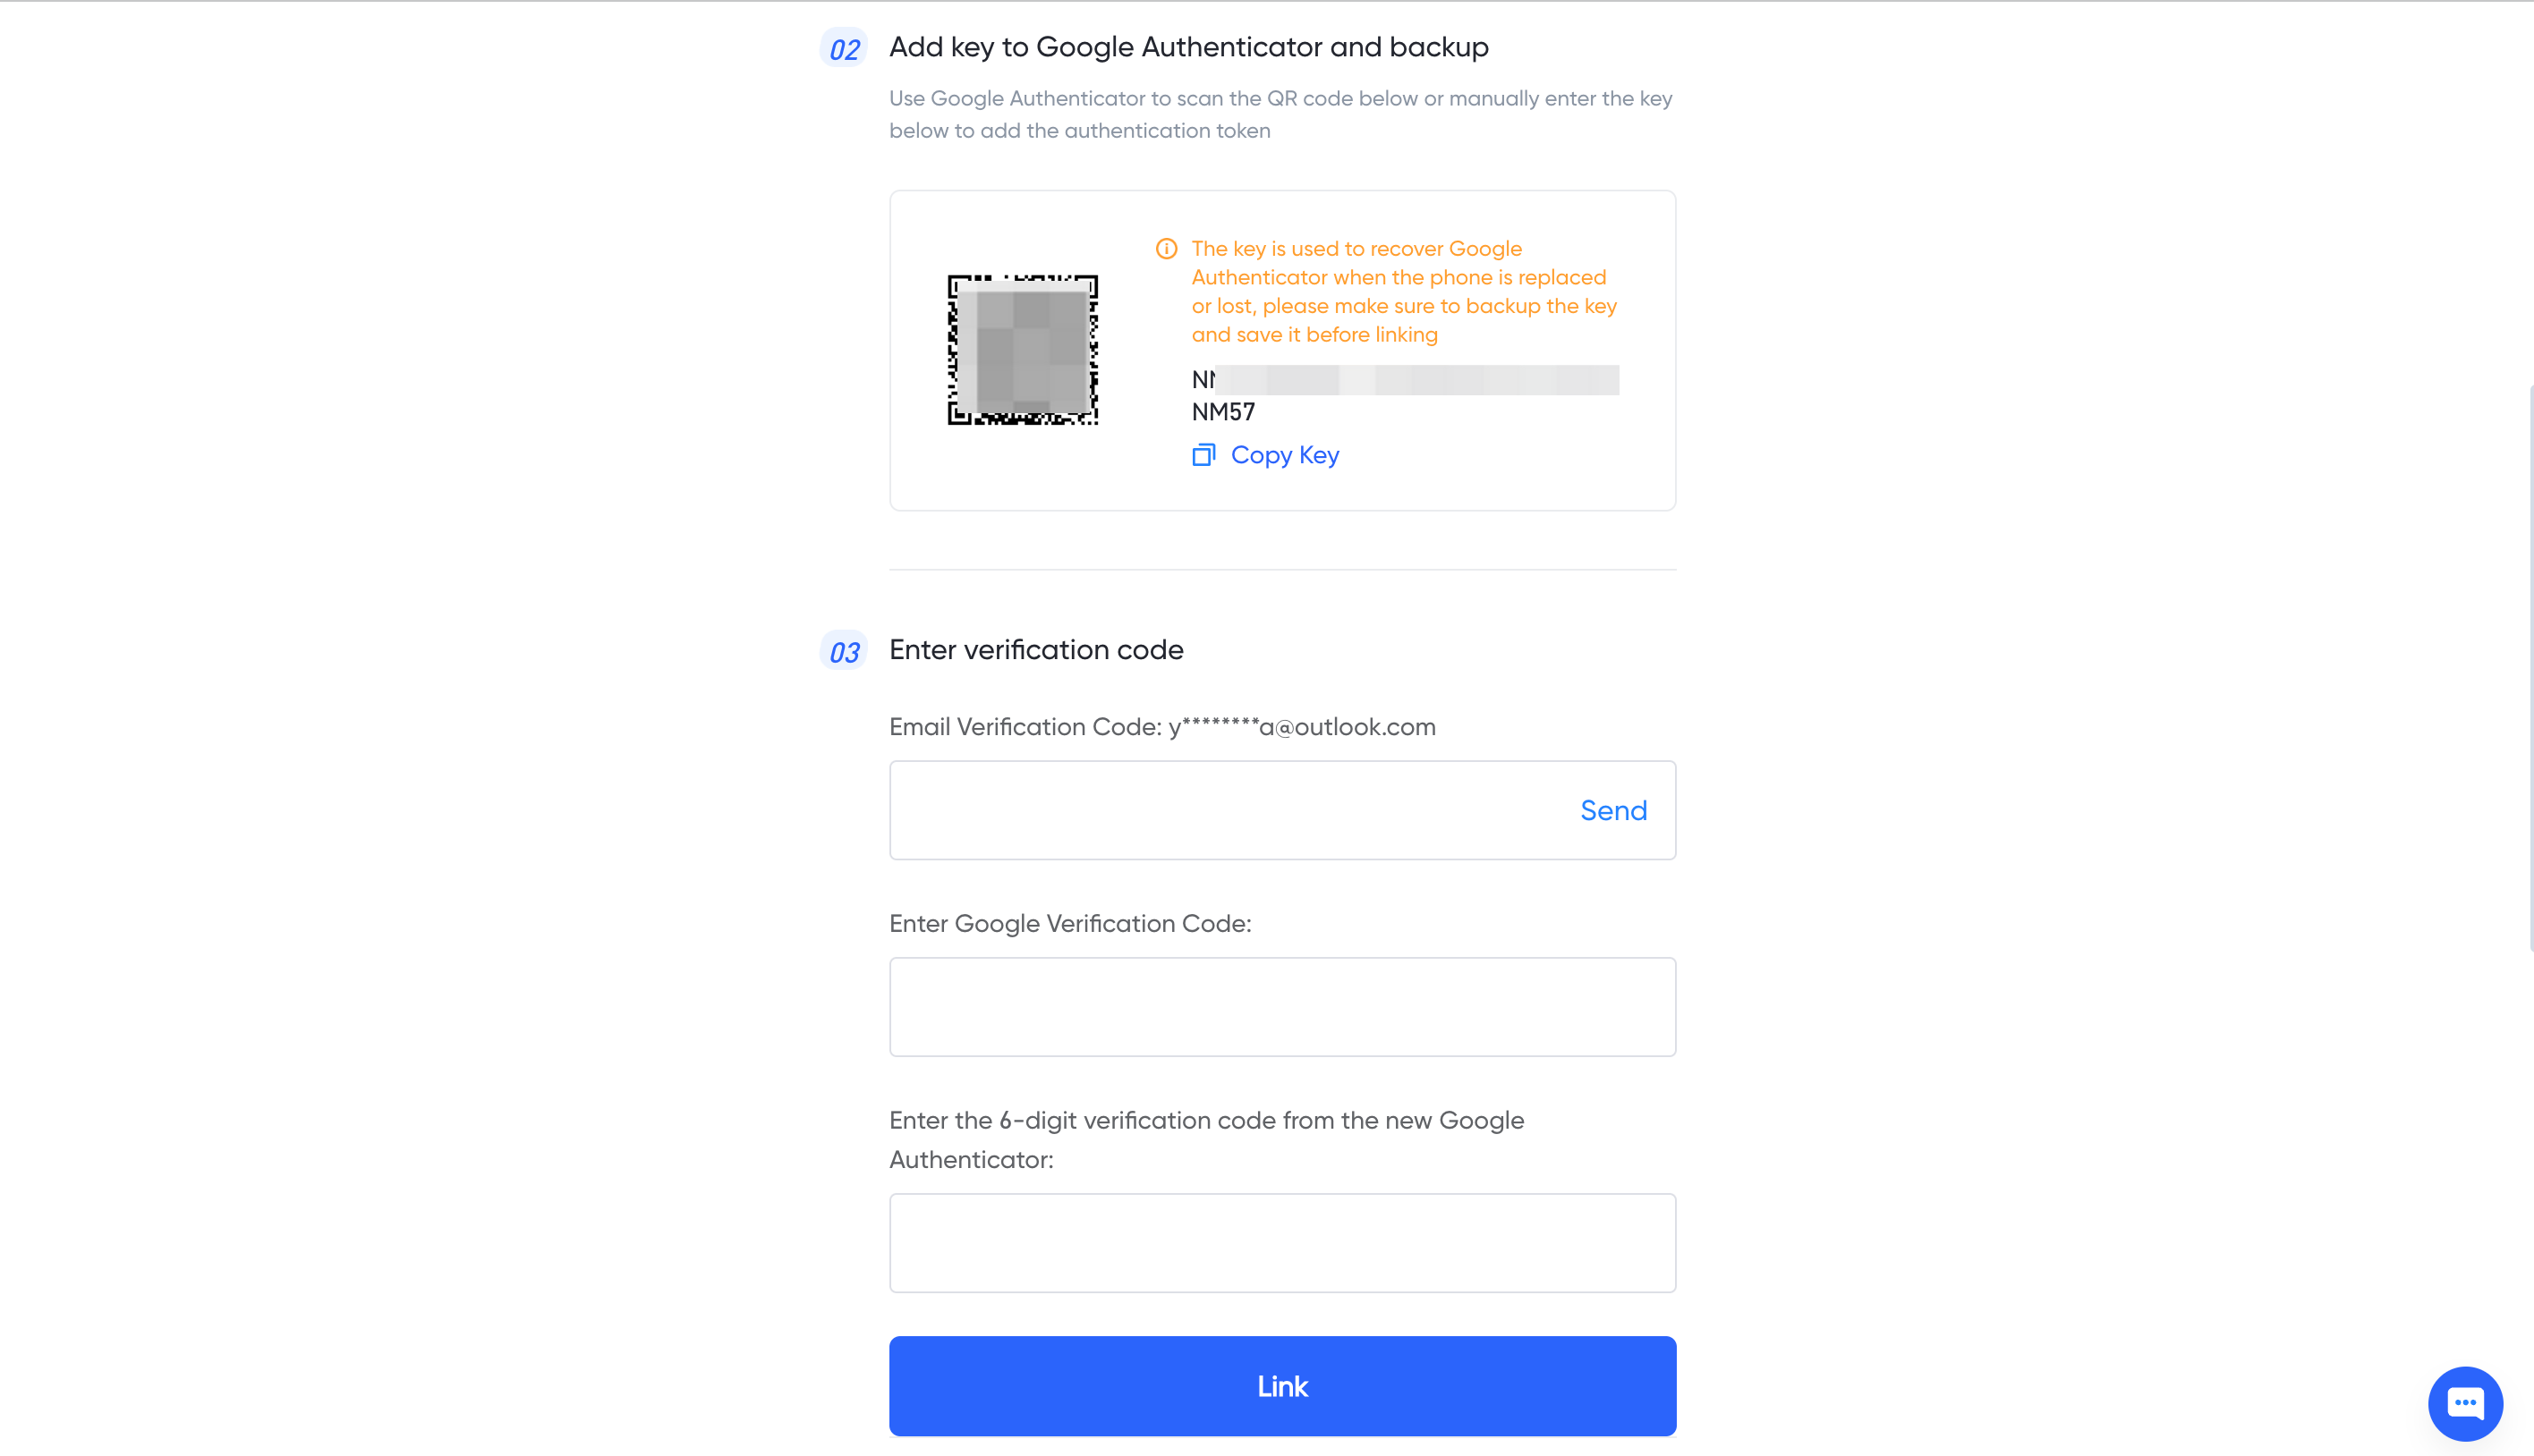Click the Enter verification code heading
This screenshot has height=1456, width=2534.
pyautogui.click(x=1035, y=650)
